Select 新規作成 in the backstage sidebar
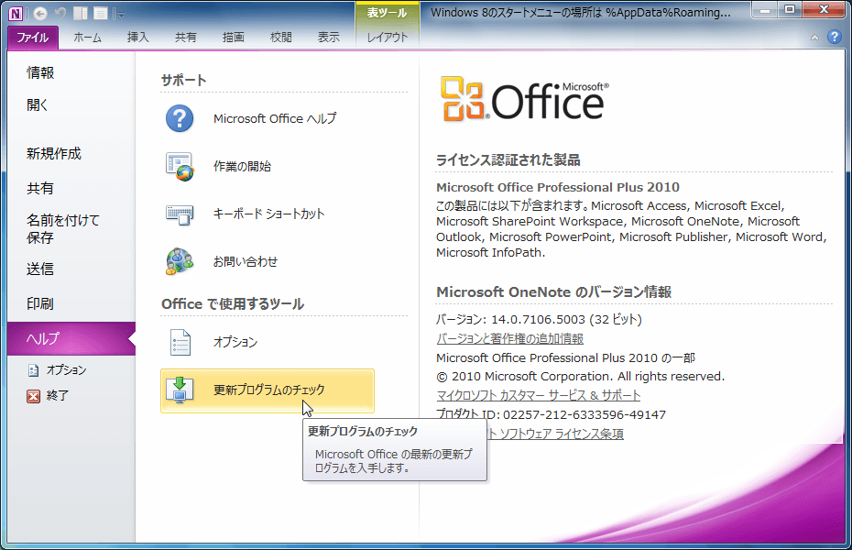 point(54,154)
